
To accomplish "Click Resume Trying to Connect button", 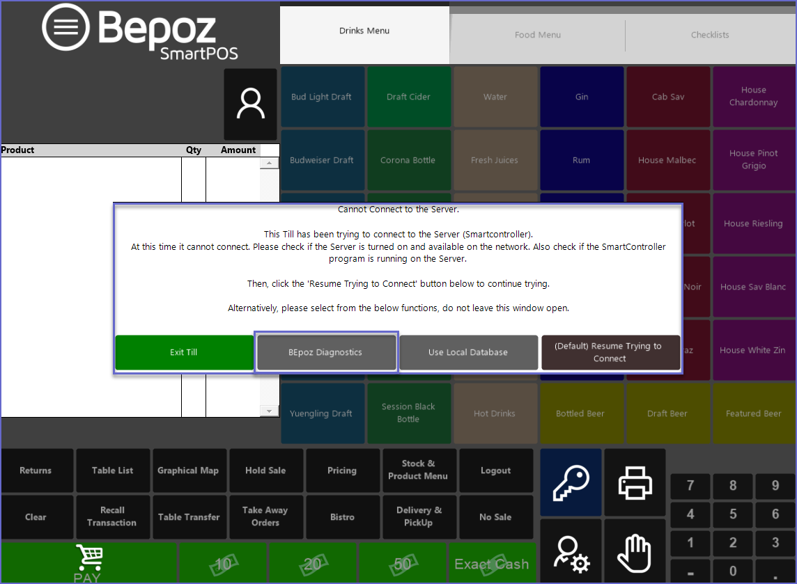I will point(610,352).
